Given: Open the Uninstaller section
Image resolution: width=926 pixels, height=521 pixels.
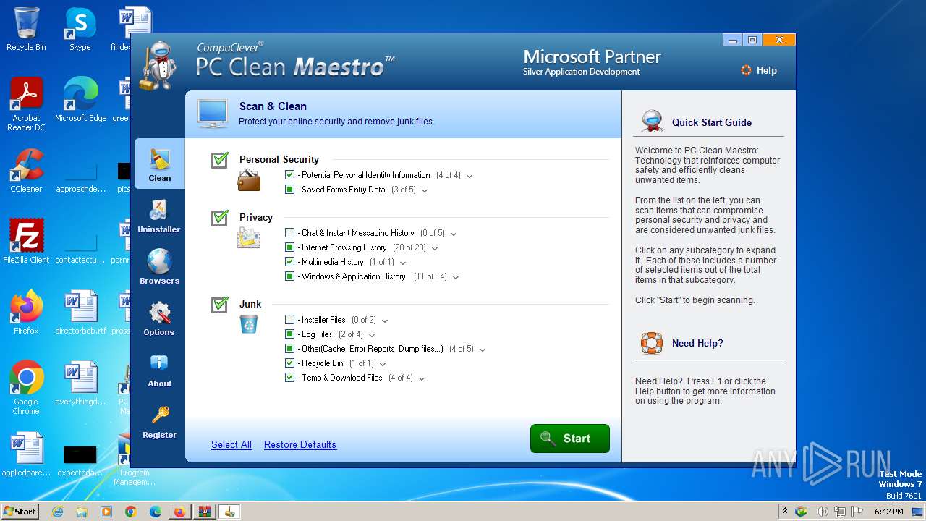Looking at the screenshot, I should (159, 216).
